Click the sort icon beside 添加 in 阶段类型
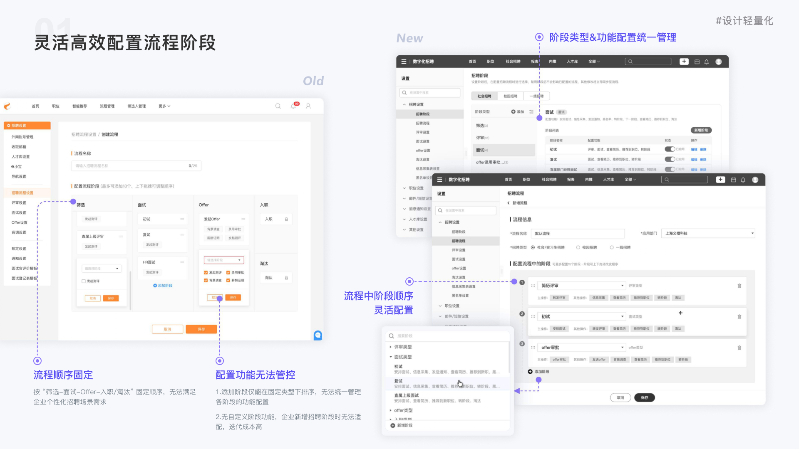This screenshot has width=799, height=449. click(x=531, y=112)
